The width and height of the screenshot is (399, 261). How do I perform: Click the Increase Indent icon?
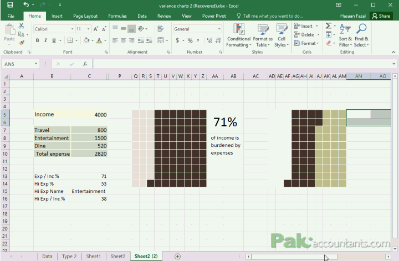click(x=149, y=40)
